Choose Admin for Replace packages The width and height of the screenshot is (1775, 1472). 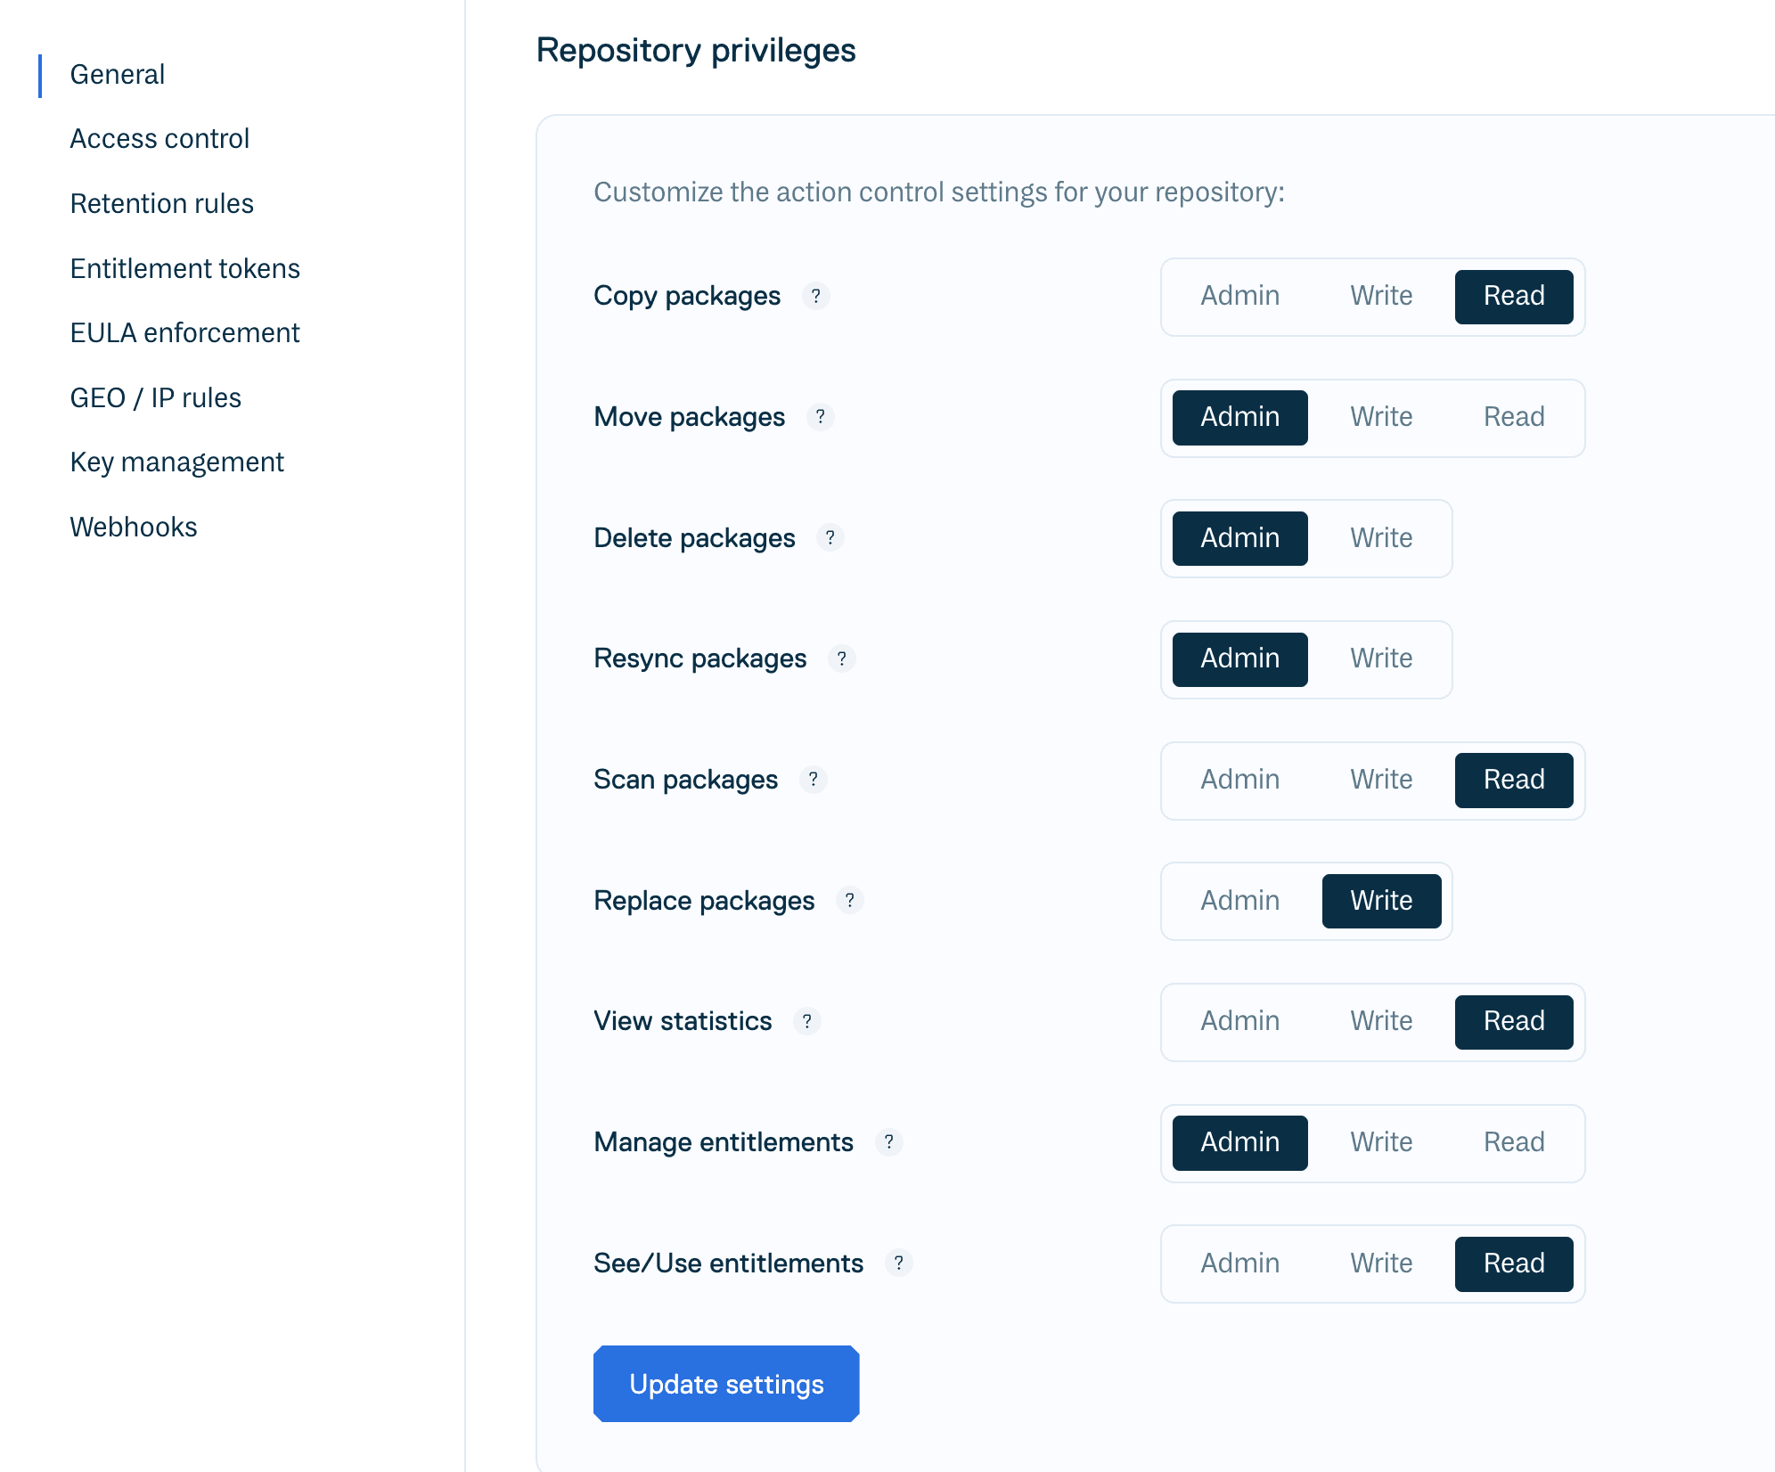coord(1239,901)
